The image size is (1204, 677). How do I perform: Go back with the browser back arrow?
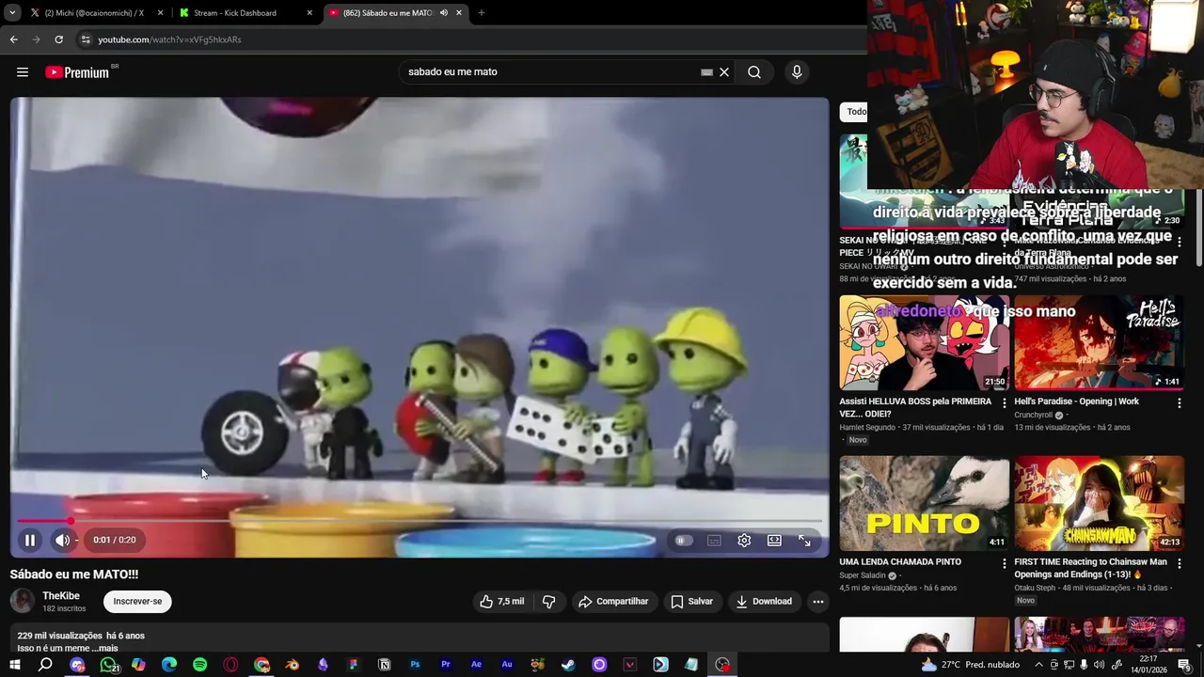[x=13, y=39]
